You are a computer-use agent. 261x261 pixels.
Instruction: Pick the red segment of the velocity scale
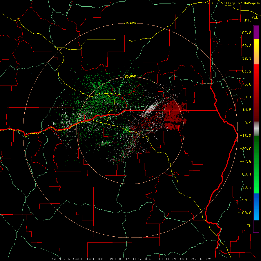[256, 93]
